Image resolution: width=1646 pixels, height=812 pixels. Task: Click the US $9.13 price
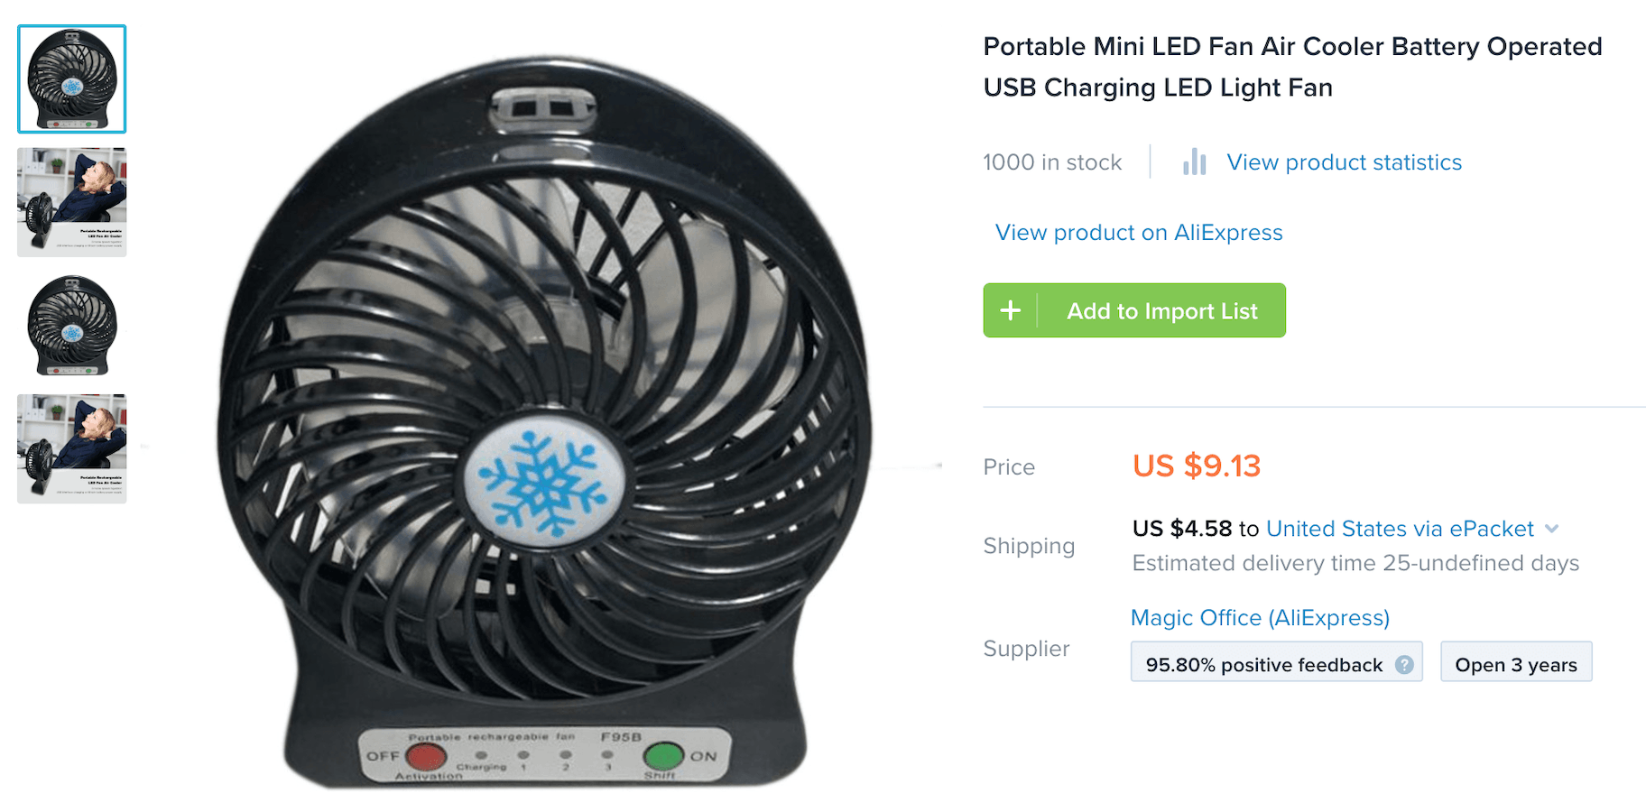1197,466
